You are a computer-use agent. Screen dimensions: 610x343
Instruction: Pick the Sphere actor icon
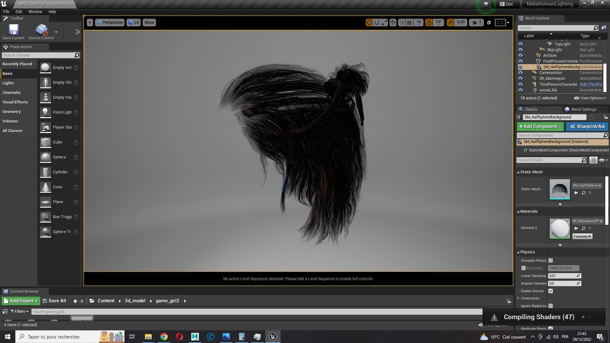45,157
